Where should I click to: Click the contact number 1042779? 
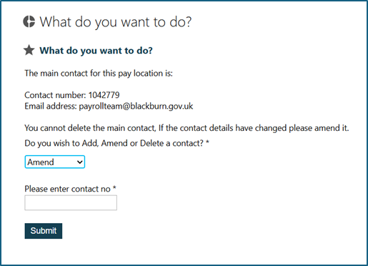click(104, 95)
